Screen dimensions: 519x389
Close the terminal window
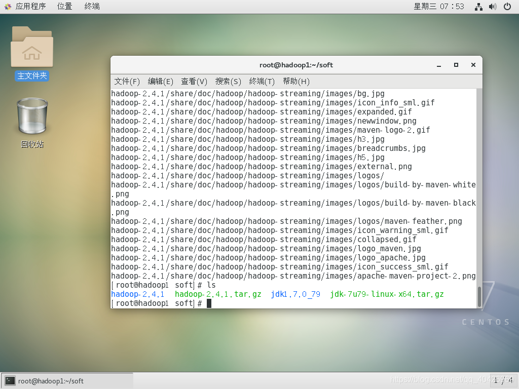tap(473, 65)
